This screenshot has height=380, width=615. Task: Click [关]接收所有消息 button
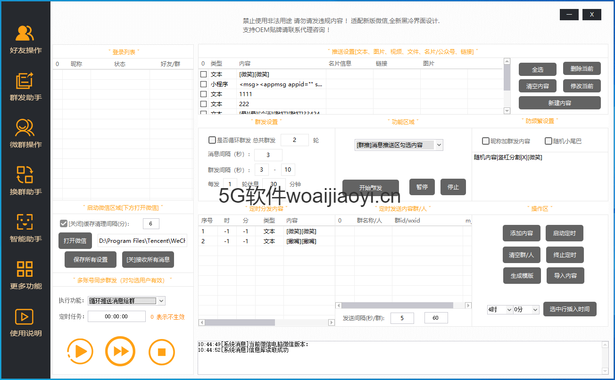click(148, 259)
